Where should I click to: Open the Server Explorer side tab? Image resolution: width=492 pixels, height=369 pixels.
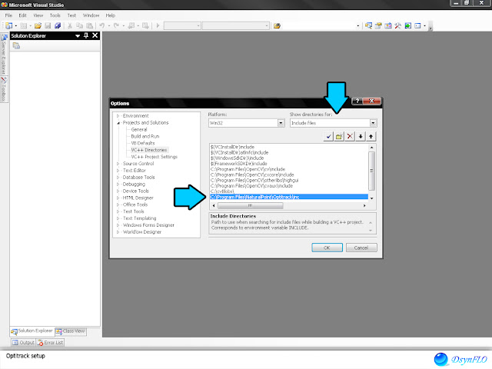[4, 54]
